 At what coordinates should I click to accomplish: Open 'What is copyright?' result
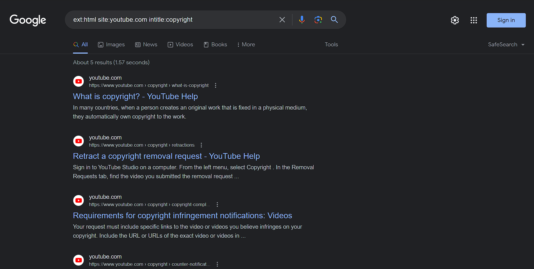tap(135, 97)
